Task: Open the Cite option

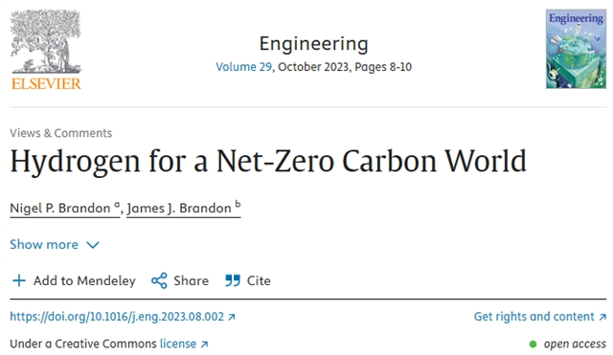Action: 248,280
